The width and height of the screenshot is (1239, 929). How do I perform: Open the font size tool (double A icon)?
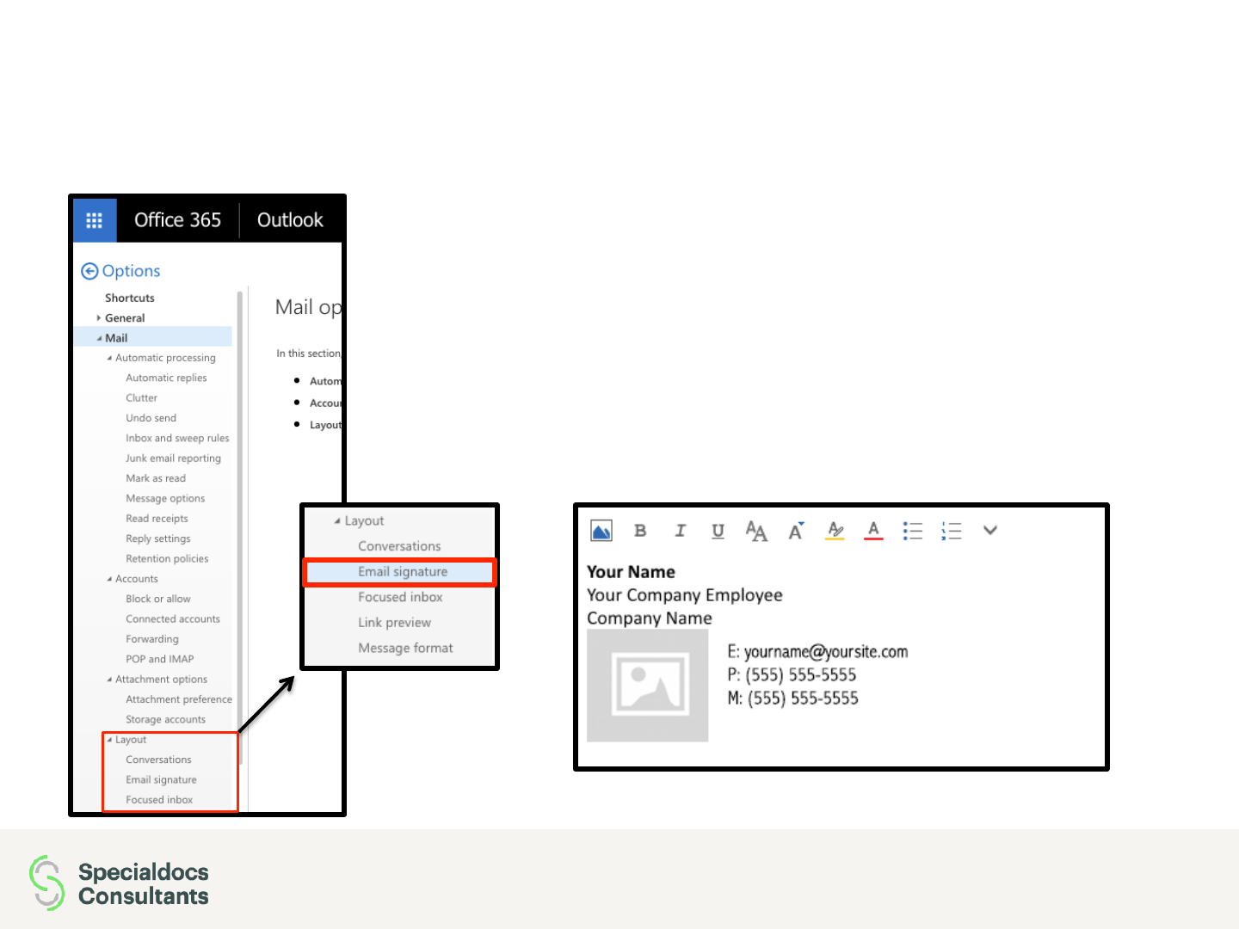click(756, 531)
